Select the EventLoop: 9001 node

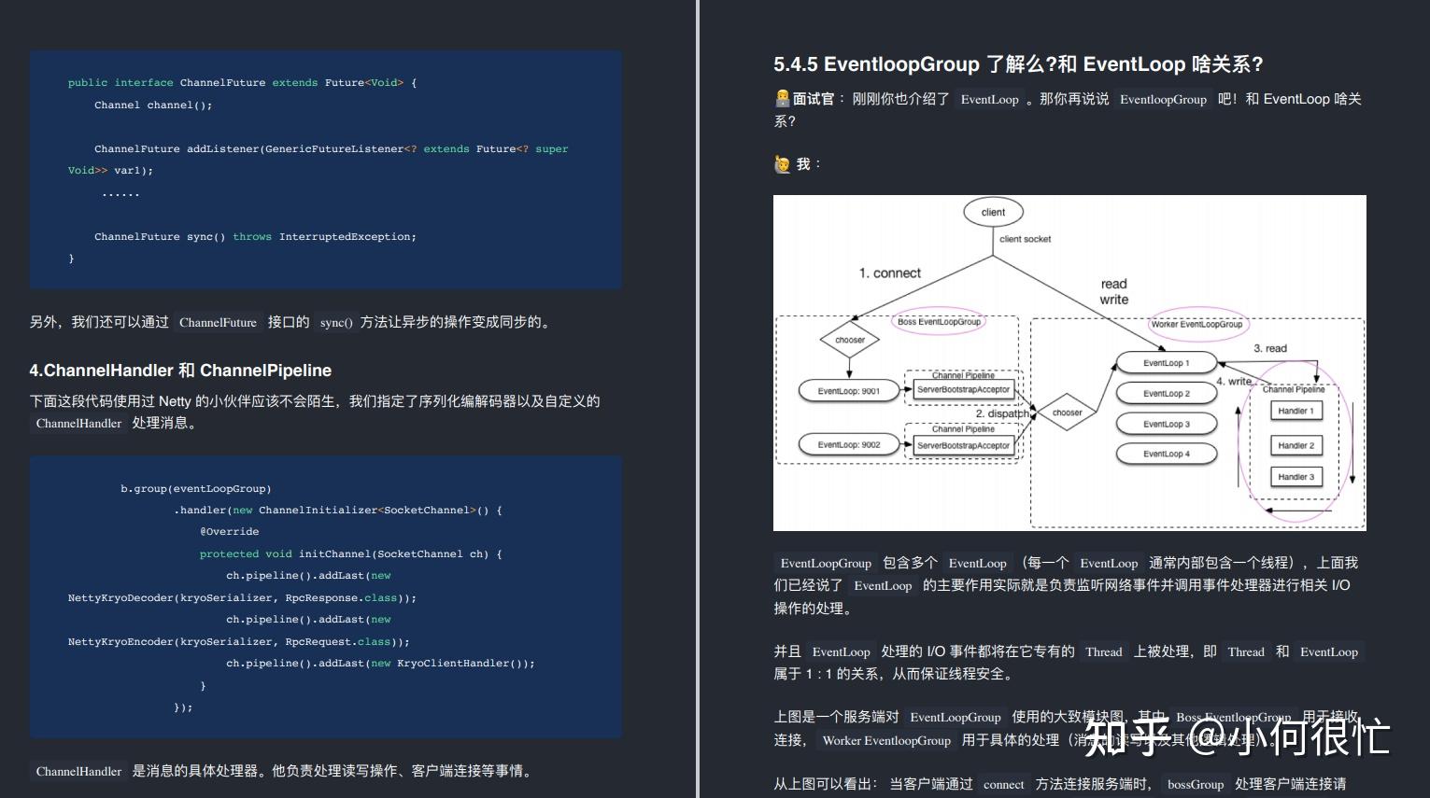pos(847,390)
